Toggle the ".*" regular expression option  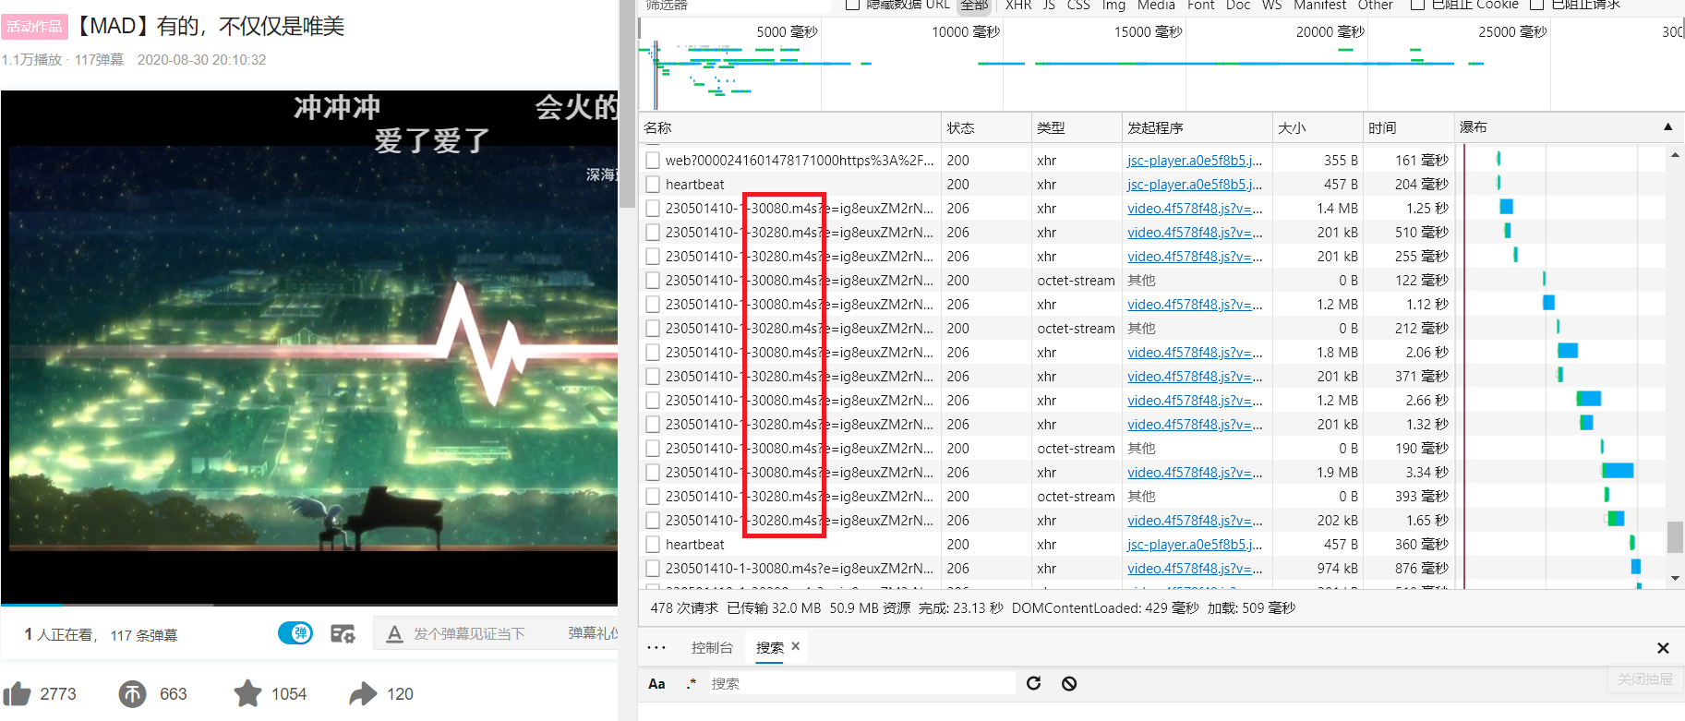click(x=691, y=684)
